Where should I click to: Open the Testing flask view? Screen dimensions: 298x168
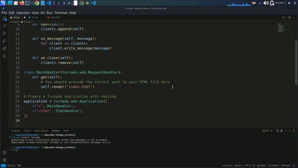[x=5, y=56]
